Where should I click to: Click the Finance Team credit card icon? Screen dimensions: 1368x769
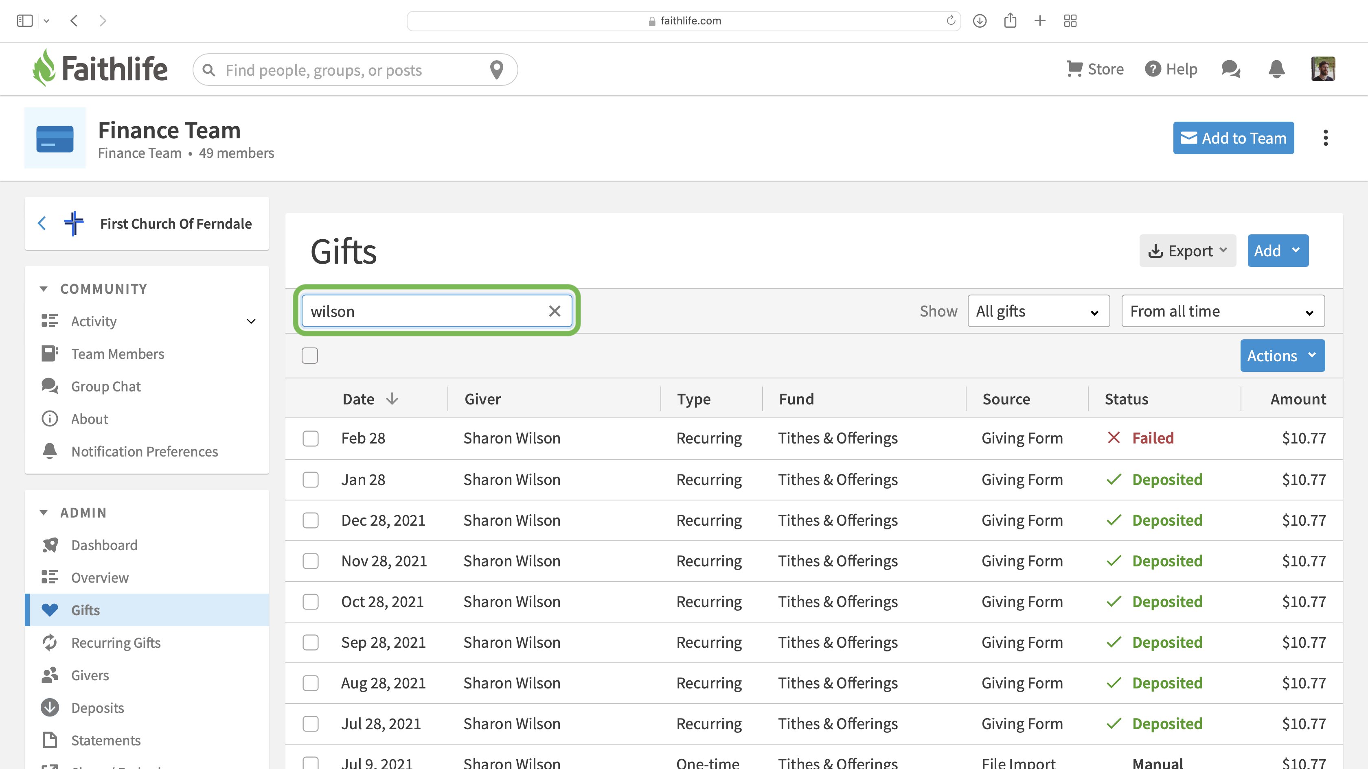(55, 138)
